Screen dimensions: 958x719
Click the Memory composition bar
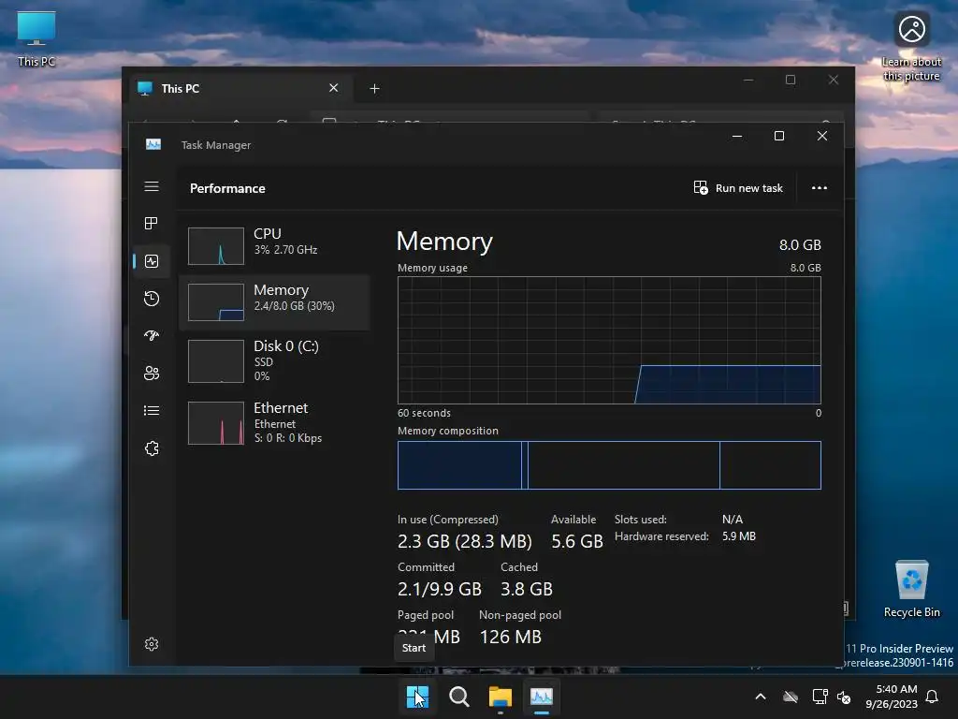point(609,465)
